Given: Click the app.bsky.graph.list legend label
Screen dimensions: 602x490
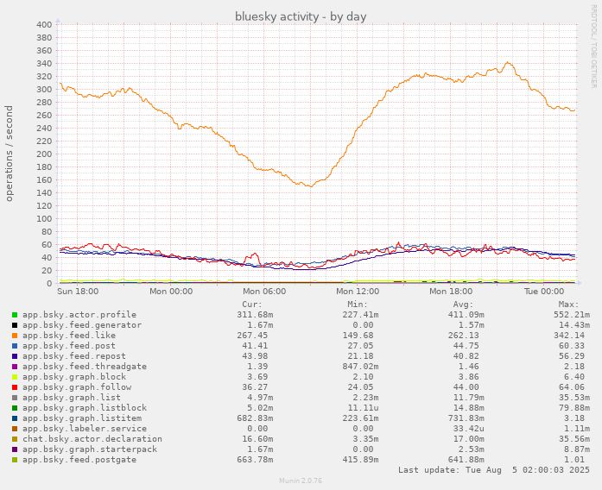Looking at the screenshot, I should click(x=72, y=398).
